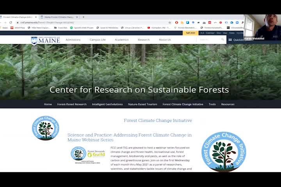Screen dimensions: 281x187
Task: Open Nature-Based Tourism section
Action: [143, 104]
